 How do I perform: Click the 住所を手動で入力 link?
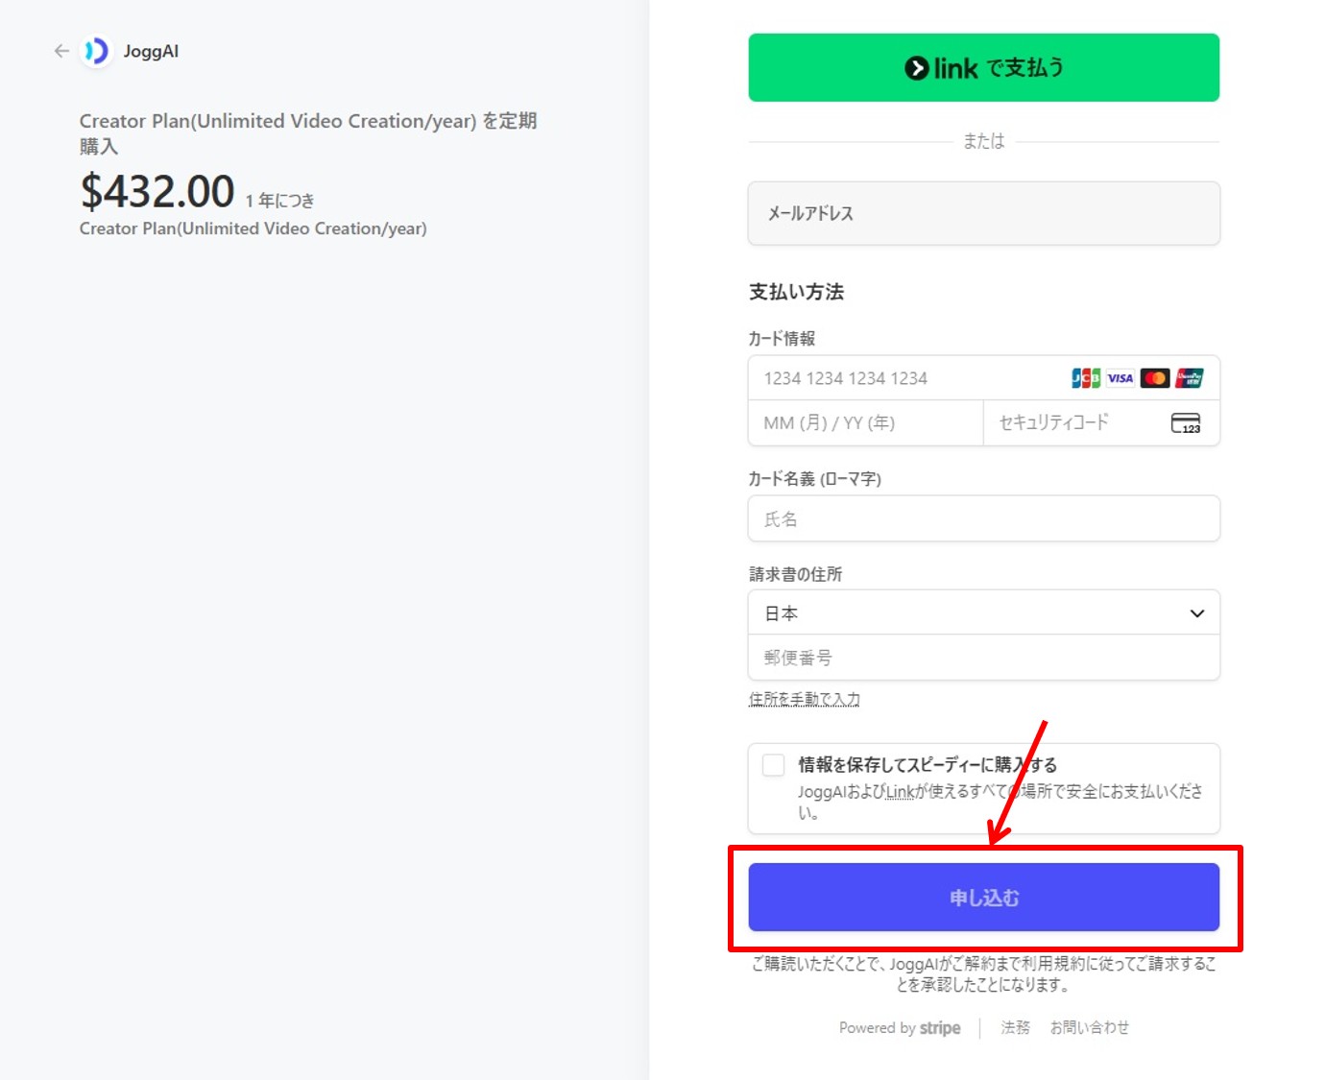click(x=805, y=699)
